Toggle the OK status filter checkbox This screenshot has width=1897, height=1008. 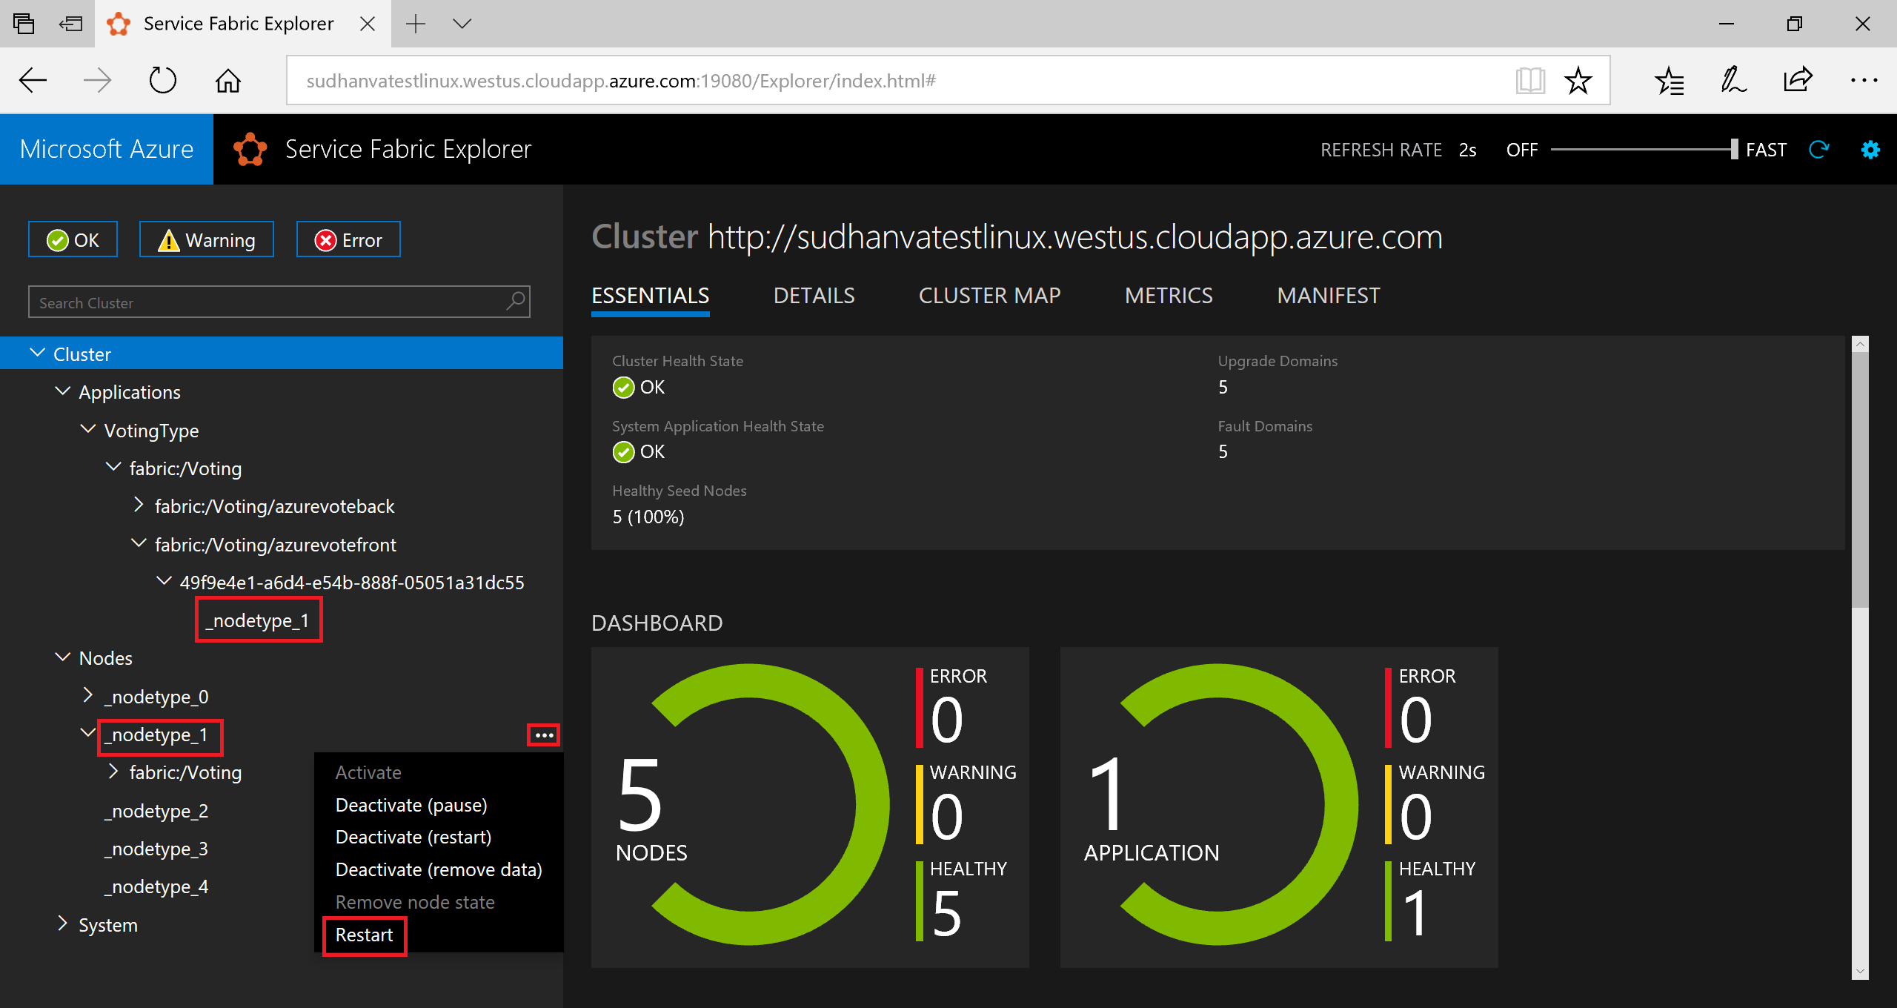pos(70,241)
